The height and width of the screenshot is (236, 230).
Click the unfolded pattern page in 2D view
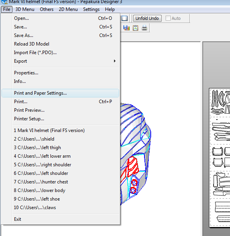tap(220, 158)
